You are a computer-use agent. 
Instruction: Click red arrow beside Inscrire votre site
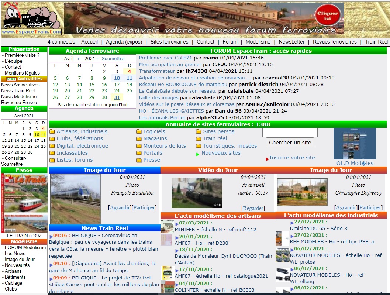coord(267,159)
